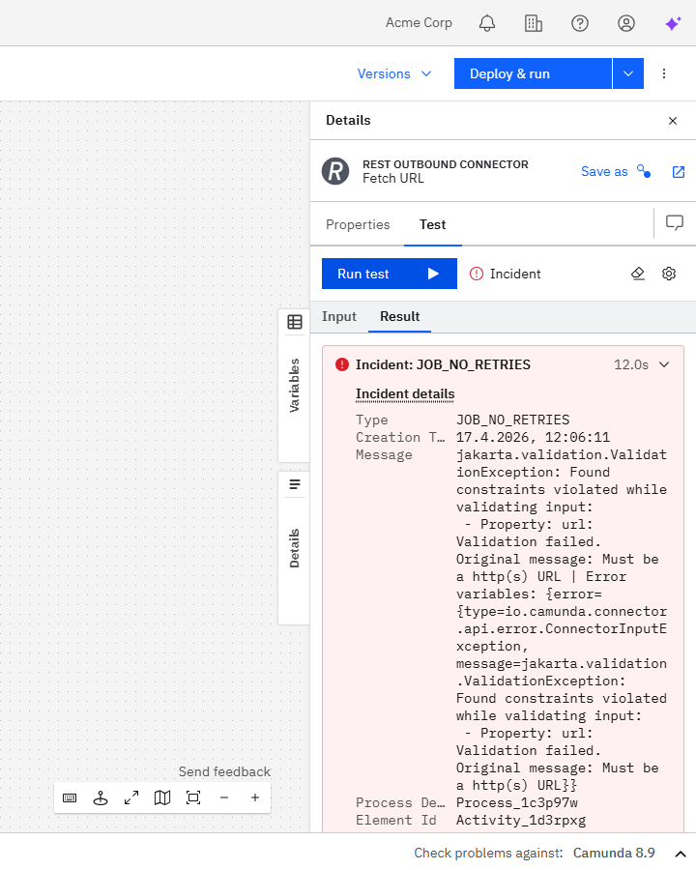Open the organization building icon
Image resolution: width=696 pixels, height=870 pixels.
click(x=534, y=23)
